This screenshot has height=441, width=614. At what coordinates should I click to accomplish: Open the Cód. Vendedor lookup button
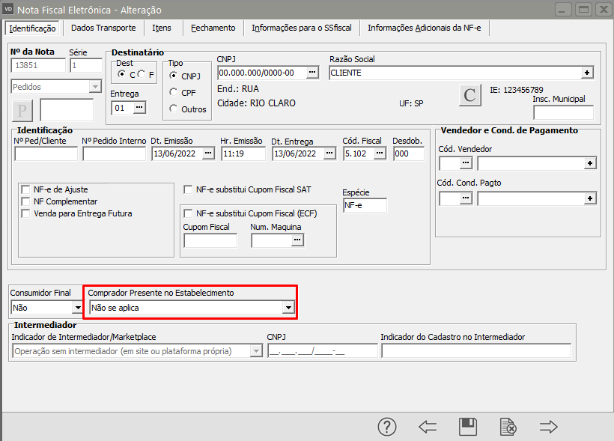click(x=466, y=162)
